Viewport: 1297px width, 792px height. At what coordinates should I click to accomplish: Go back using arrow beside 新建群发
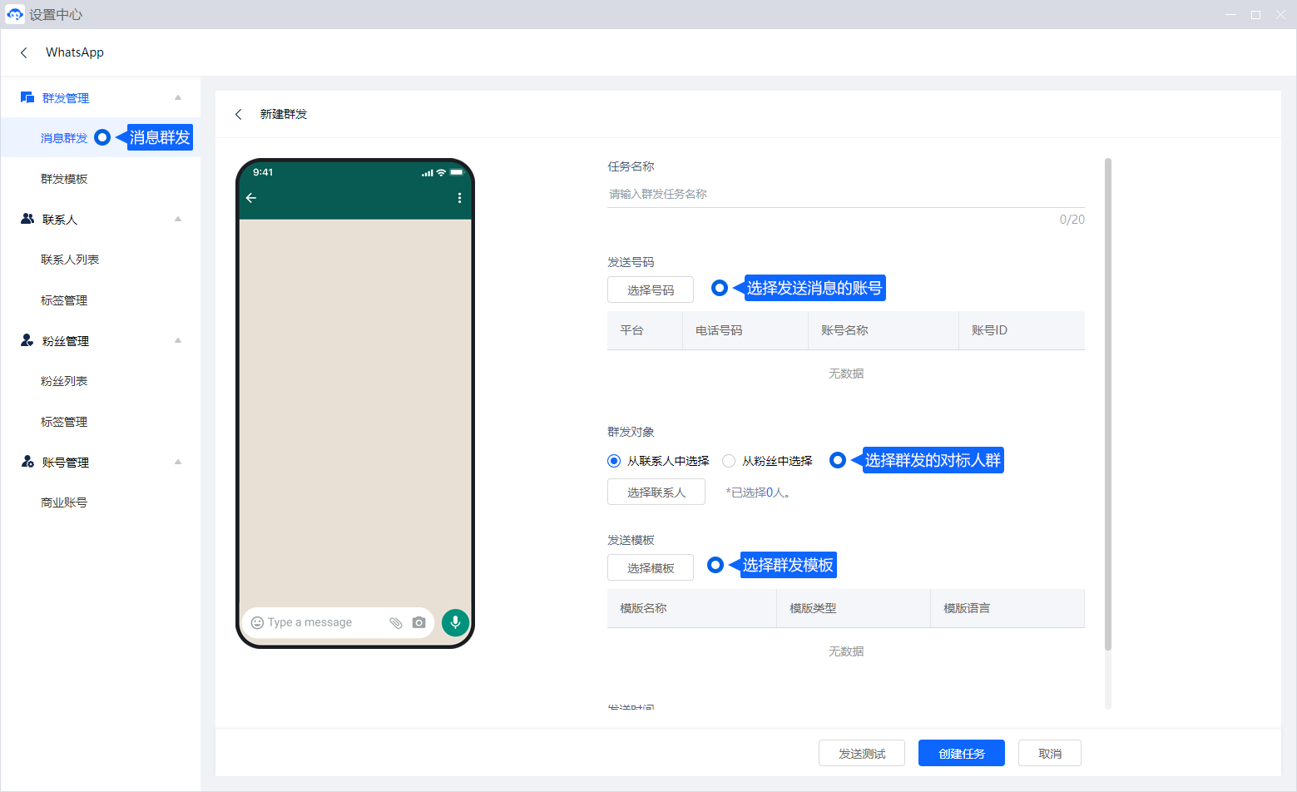click(239, 114)
